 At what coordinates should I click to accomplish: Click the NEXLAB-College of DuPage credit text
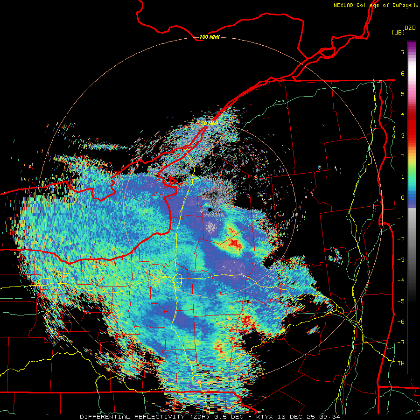click(376, 5)
